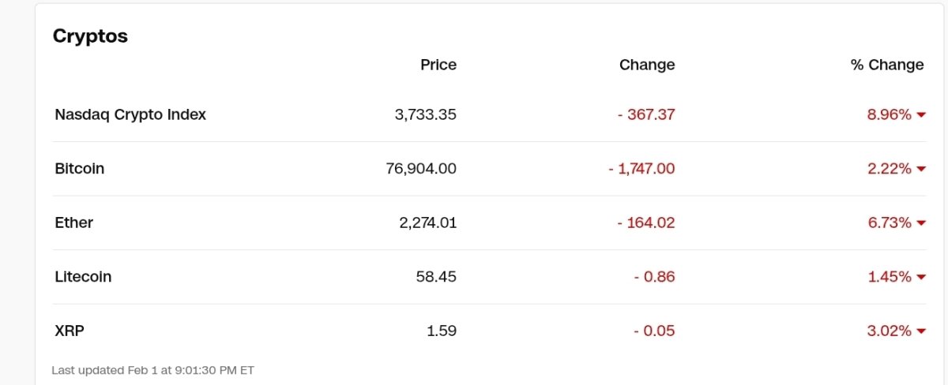The image size is (948, 385).
Task: Open the Litecoin quote link
Action: (x=83, y=277)
